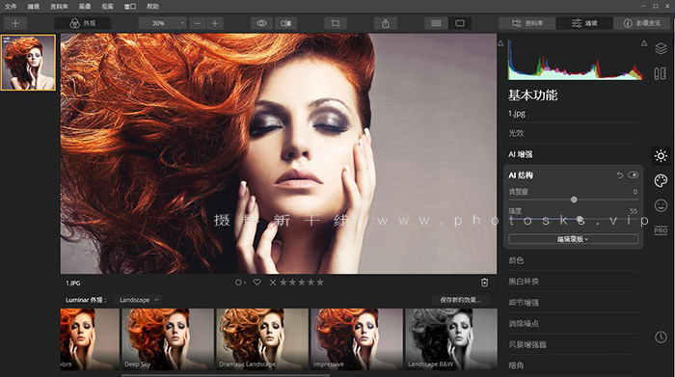Toggle the eye quick preview icon
Viewport: 675px width, 377px height.
[261, 23]
